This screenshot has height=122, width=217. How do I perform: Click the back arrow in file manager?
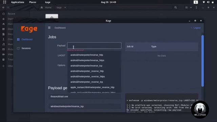point(3,7)
